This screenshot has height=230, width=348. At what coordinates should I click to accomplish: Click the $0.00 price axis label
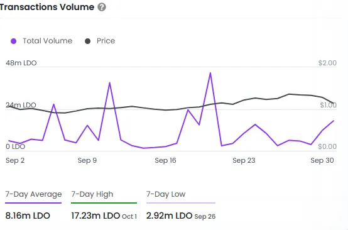click(327, 146)
